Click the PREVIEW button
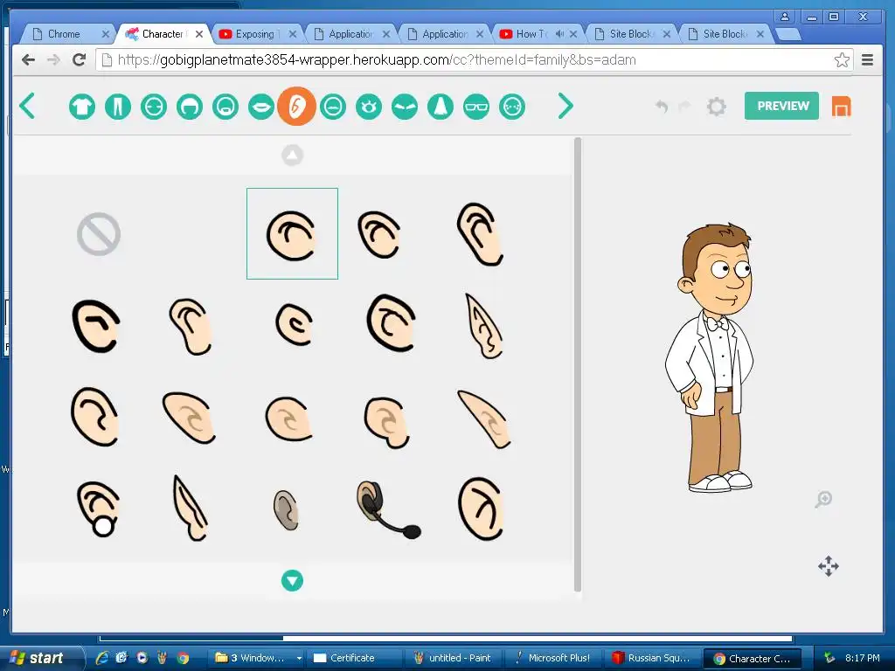895x671 pixels. 782,106
